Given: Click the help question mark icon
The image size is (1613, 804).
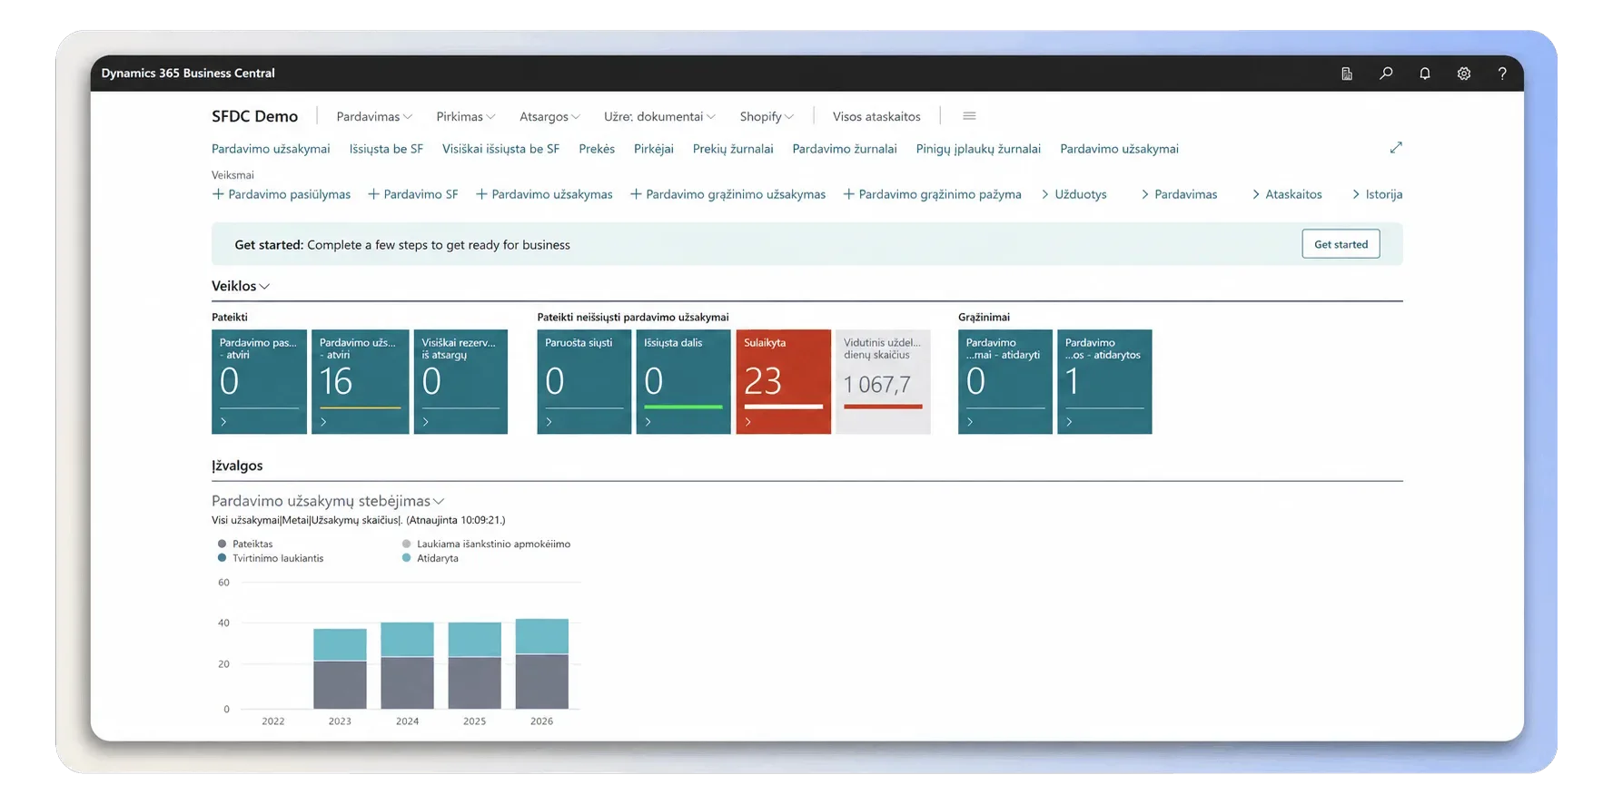Looking at the screenshot, I should pyautogui.click(x=1502, y=74).
